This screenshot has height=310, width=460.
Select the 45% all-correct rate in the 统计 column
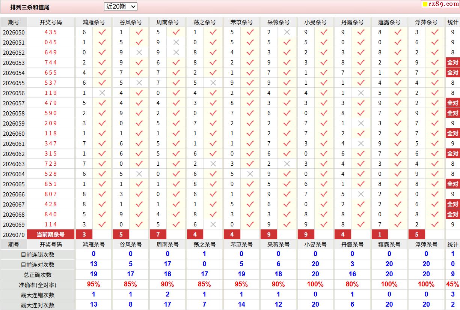(x=453, y=285)
